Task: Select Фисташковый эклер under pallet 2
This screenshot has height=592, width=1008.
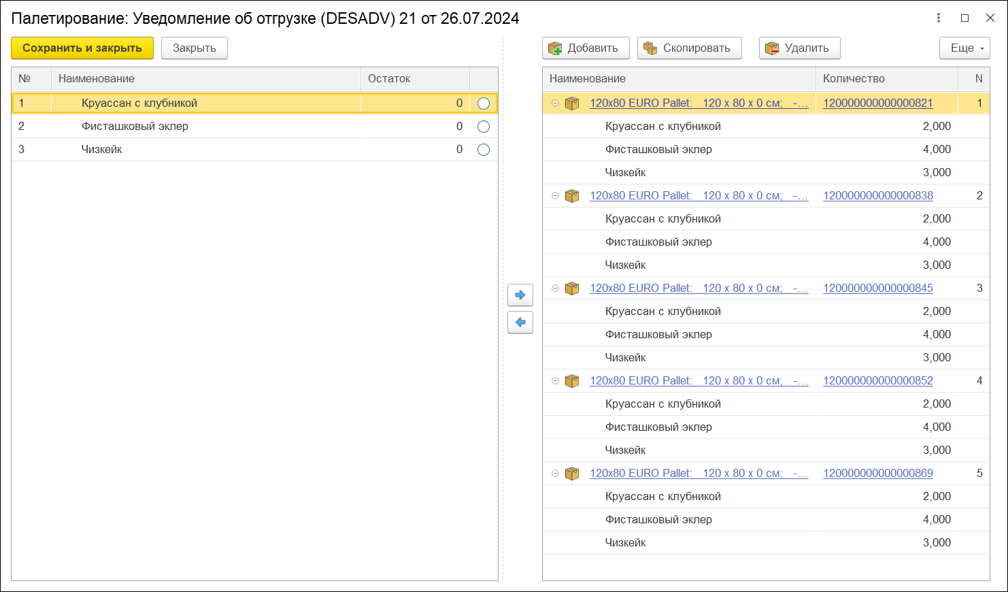Action: [x=658, y=242]
